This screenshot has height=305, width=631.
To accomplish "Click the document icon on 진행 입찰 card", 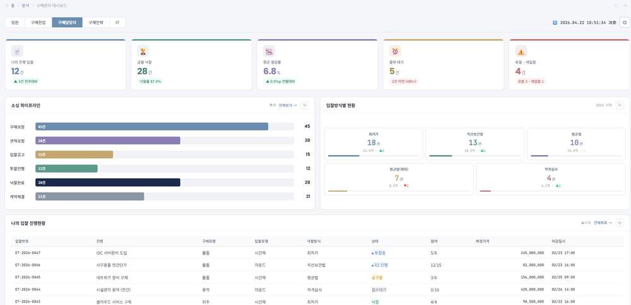I will [17, 51].
